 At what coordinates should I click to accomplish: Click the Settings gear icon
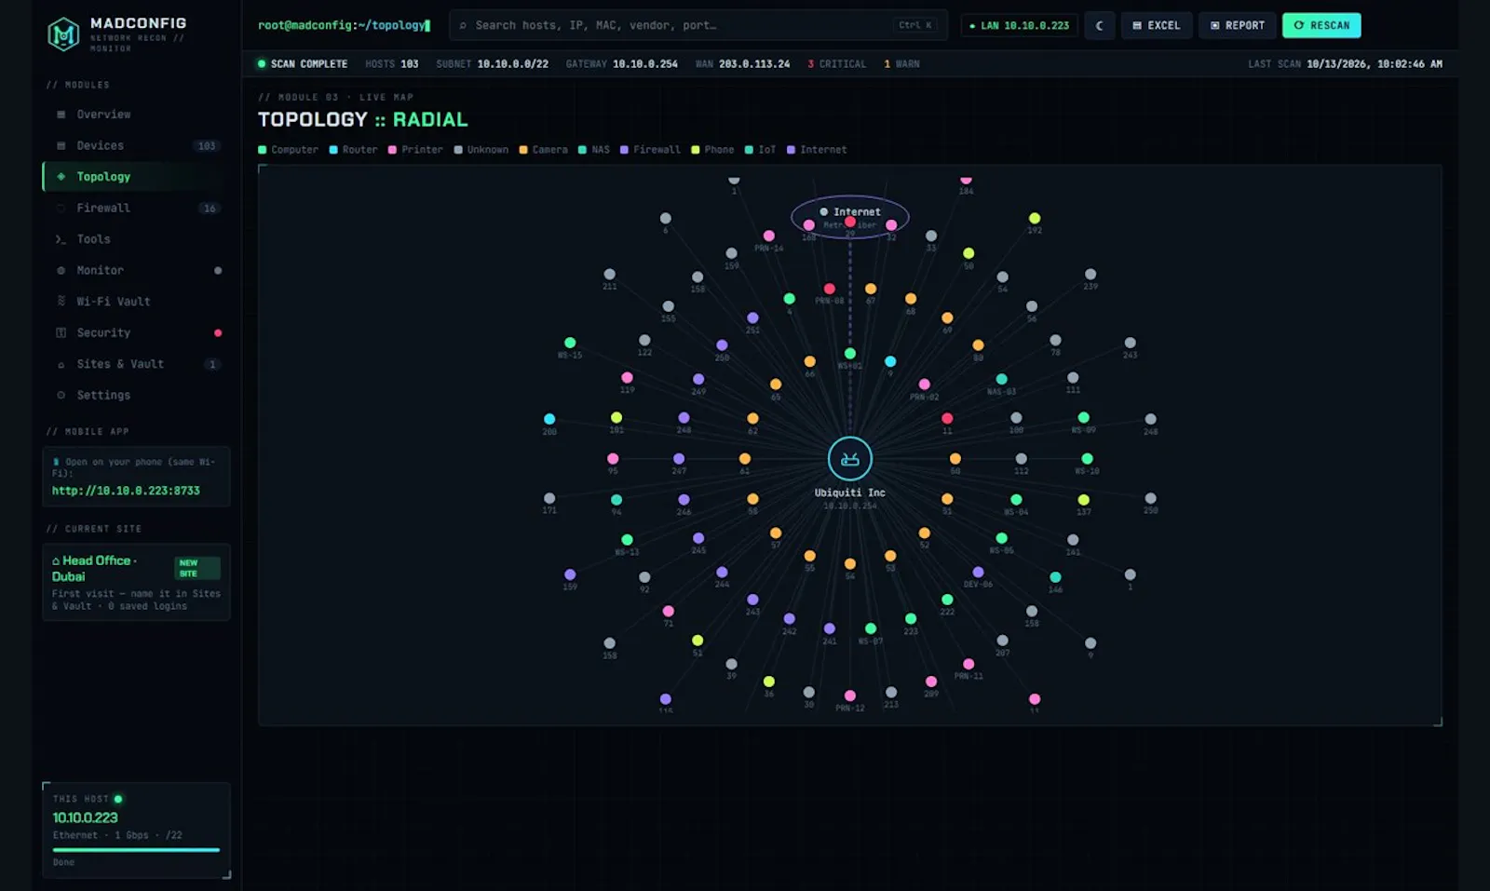tap(61, 395)
